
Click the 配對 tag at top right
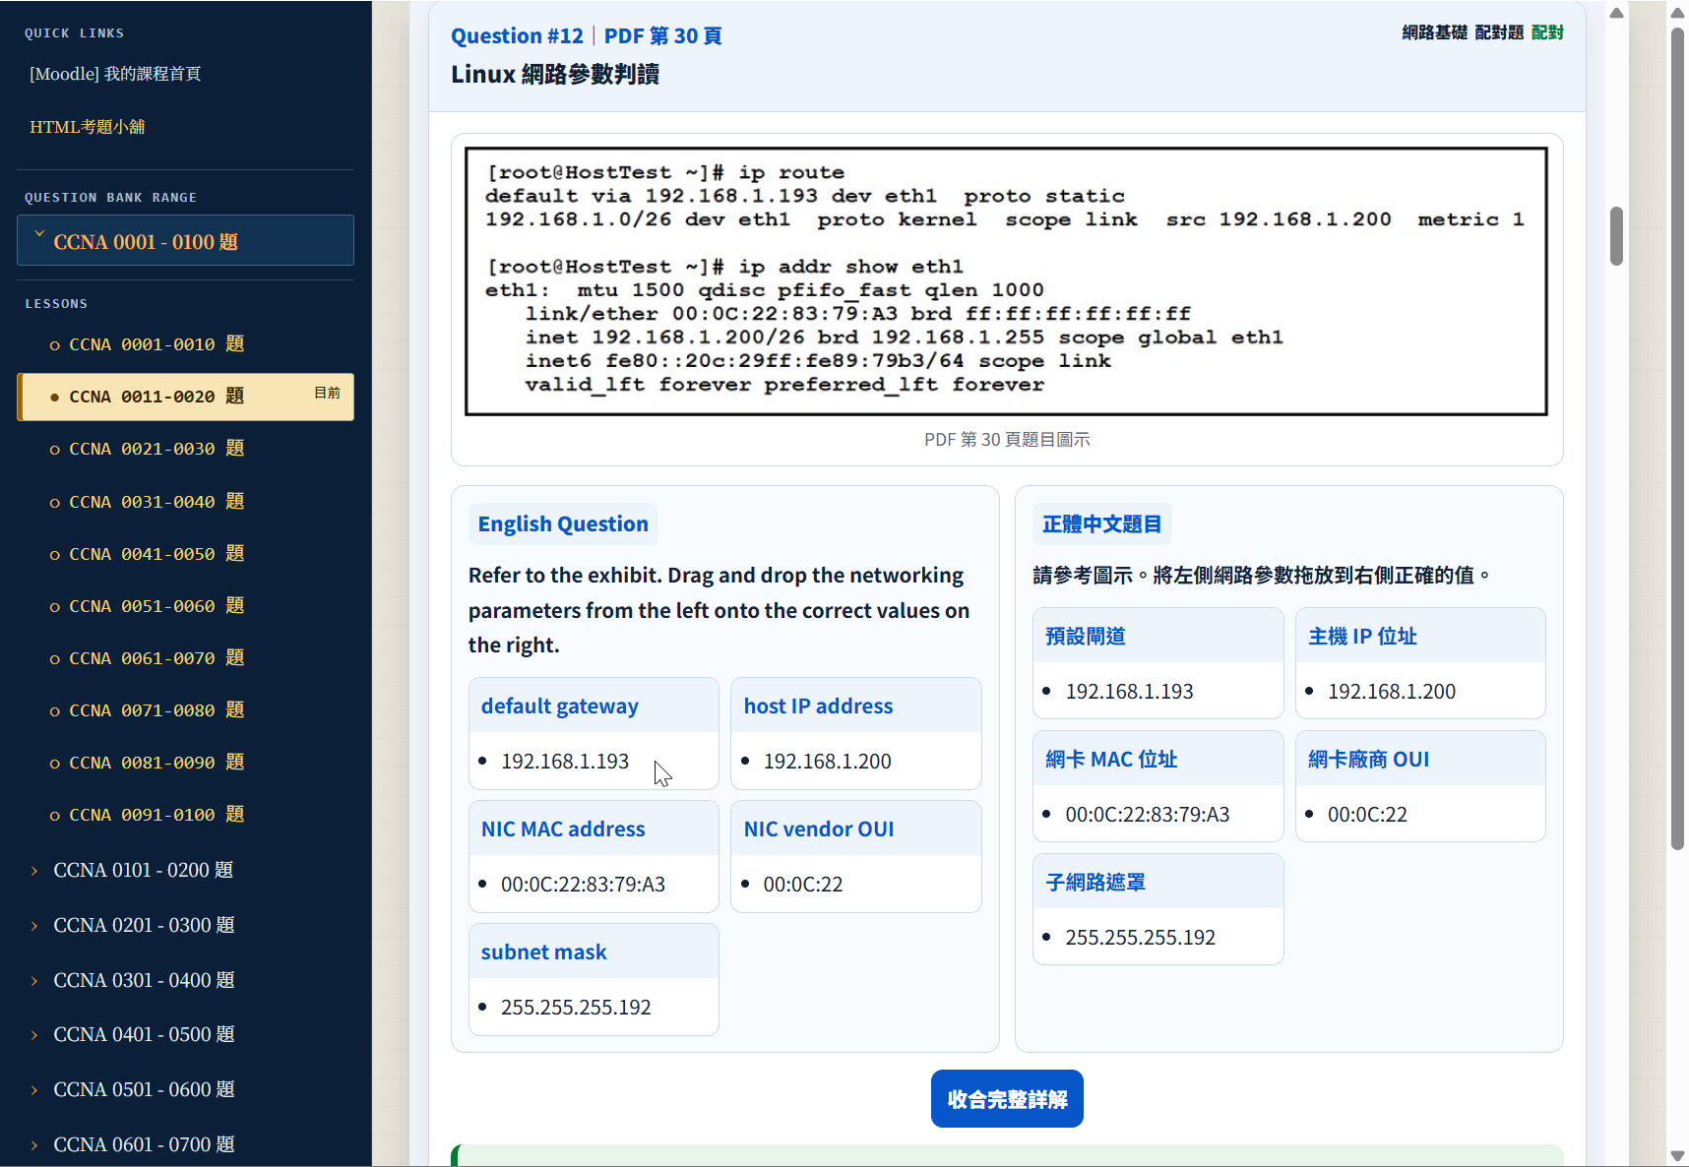[1547, 32]
